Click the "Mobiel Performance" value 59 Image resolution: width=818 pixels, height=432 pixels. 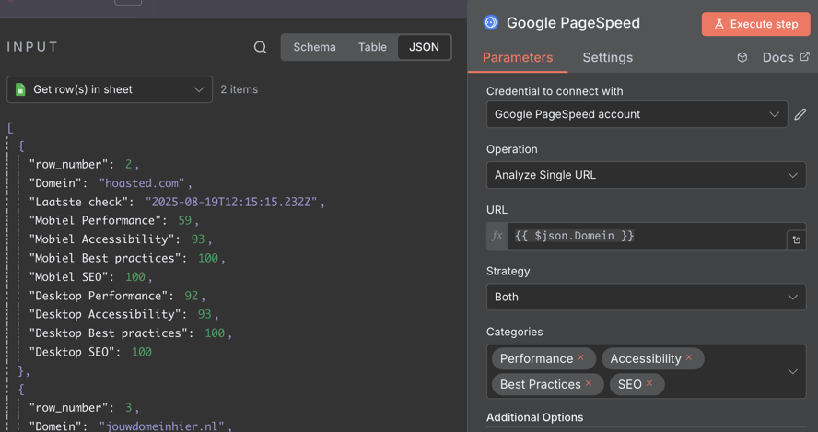(x=184, y=221)
